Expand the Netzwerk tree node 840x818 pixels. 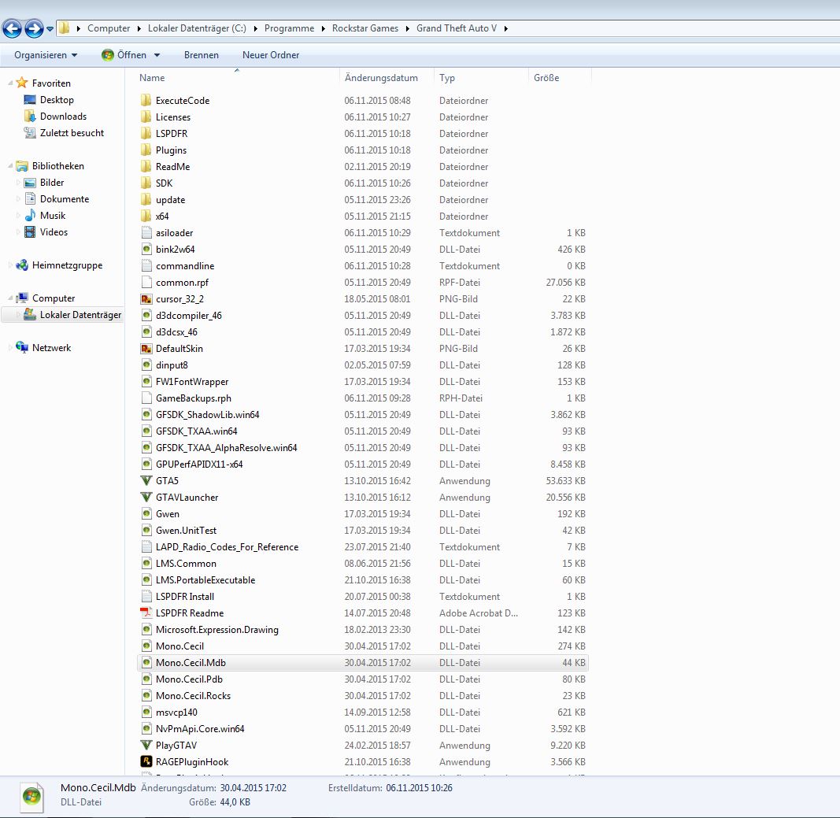10,348
